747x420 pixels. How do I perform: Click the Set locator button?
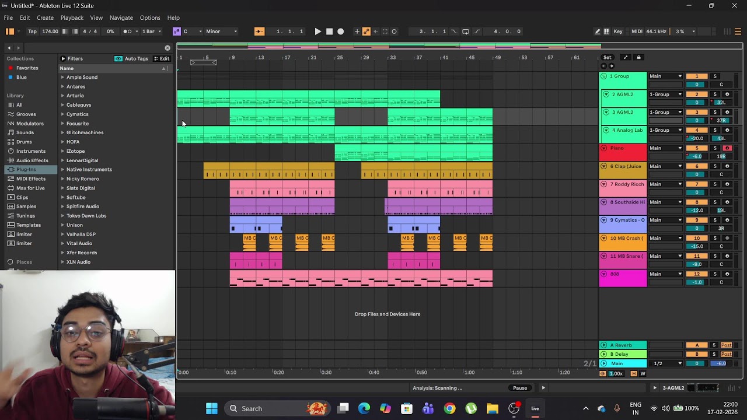coord(608,58)
